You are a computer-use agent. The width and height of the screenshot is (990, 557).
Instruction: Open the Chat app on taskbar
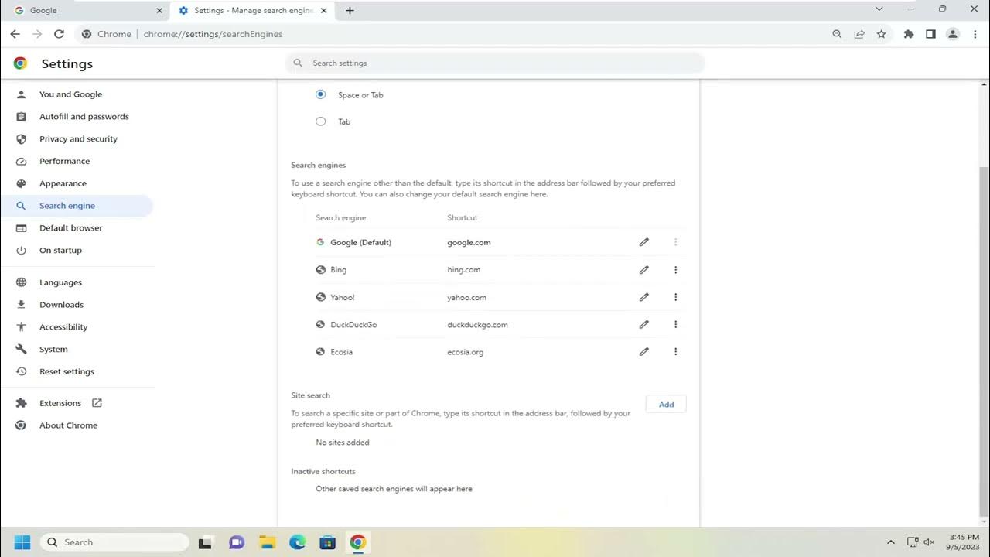[x=237, y=542]
